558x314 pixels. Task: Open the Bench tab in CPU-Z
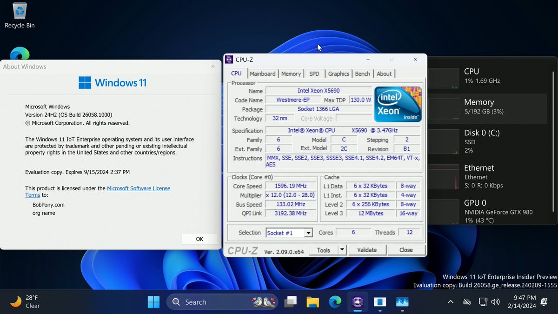click(x=362, y=73)
